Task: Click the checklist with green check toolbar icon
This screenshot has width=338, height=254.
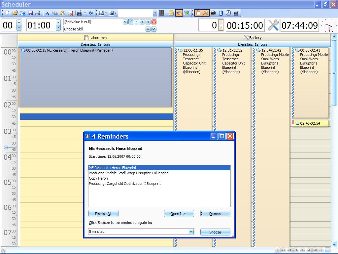Action: (187, 13)
